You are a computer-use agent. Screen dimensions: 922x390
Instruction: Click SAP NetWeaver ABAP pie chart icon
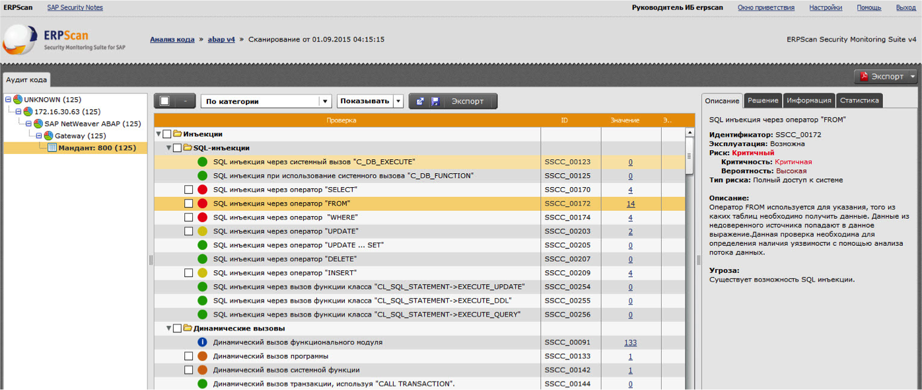(x=38, y=124)
